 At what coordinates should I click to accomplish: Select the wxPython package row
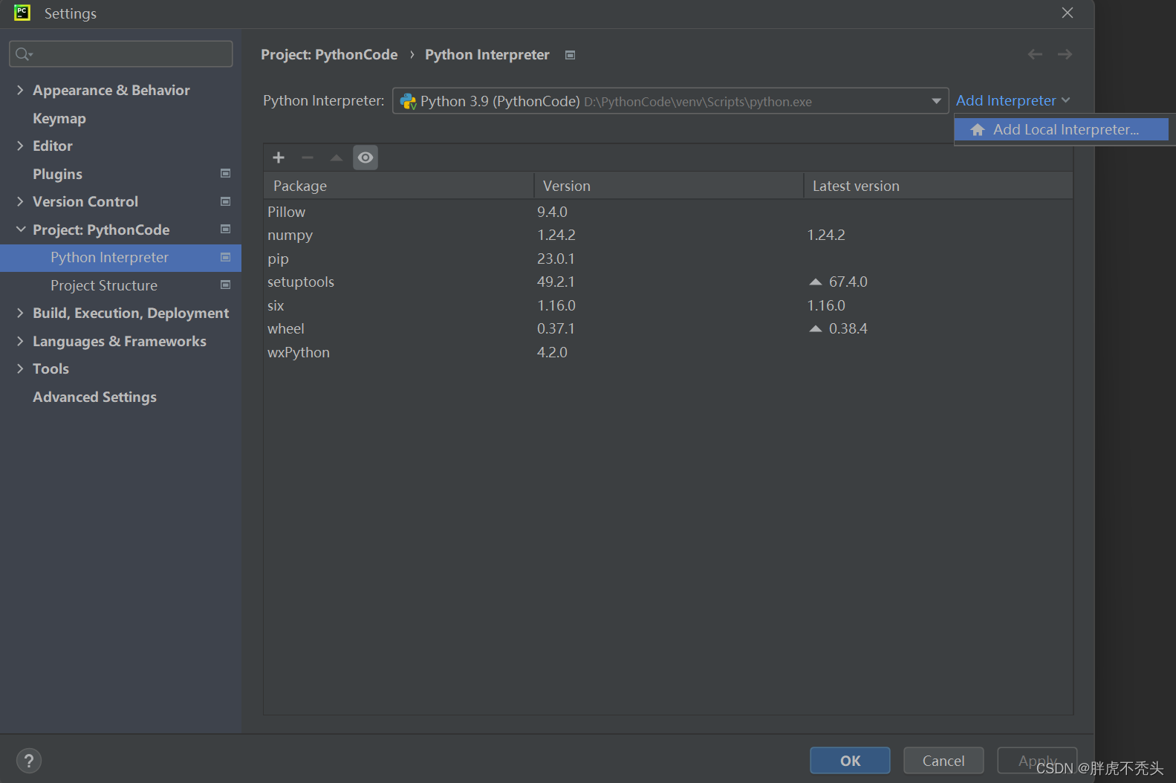(668, 352)
